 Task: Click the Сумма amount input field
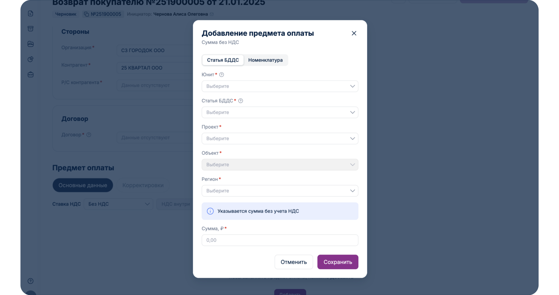[280, 240]
